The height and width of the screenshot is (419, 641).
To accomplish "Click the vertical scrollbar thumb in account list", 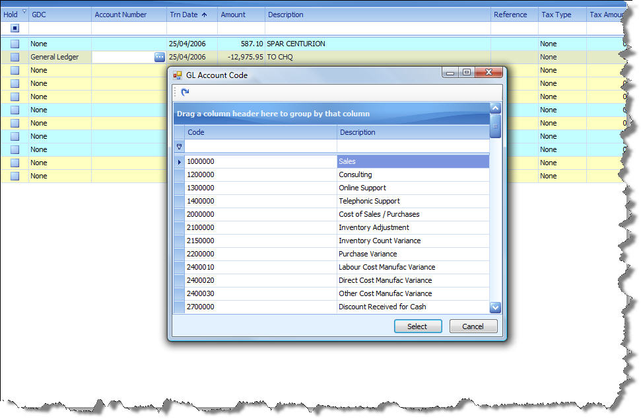I will tap(495, 125).
